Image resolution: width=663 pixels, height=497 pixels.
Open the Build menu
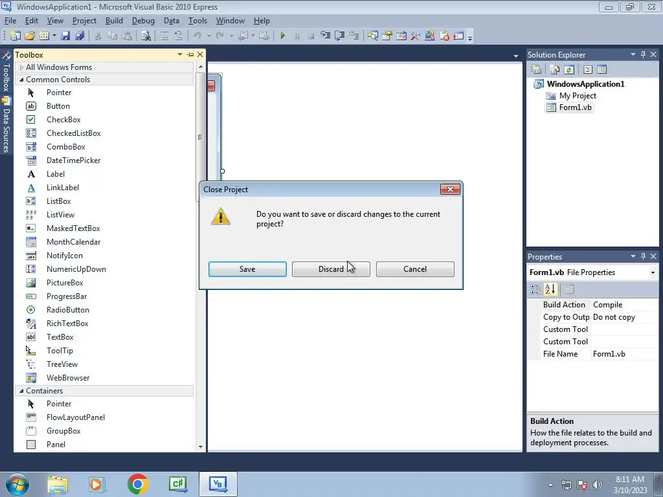point(114,21)
